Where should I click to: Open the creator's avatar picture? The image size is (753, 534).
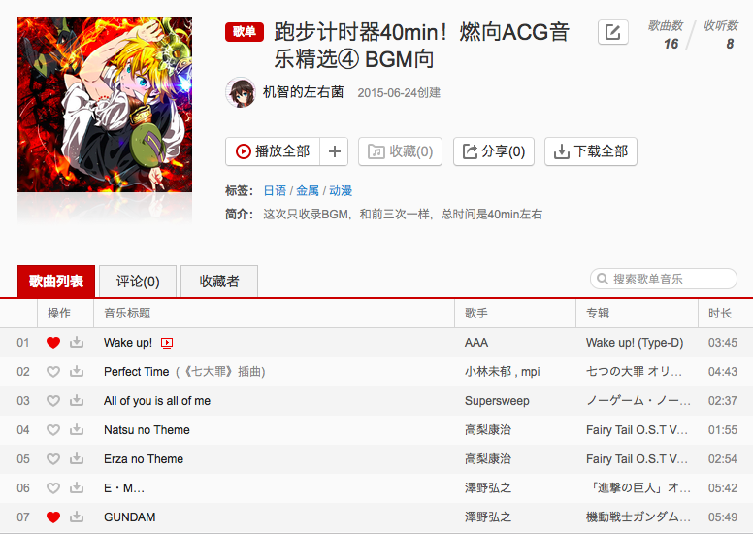(x=240, y=92)
